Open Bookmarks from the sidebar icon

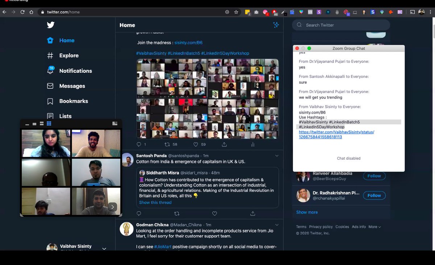click(50, 101)
